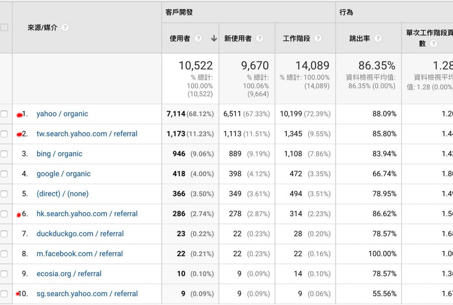Select the (direct) / (none) row checkbox
The height and width of the screenshot is (305, 453).
pyautogui.click(x=4, y=194)
